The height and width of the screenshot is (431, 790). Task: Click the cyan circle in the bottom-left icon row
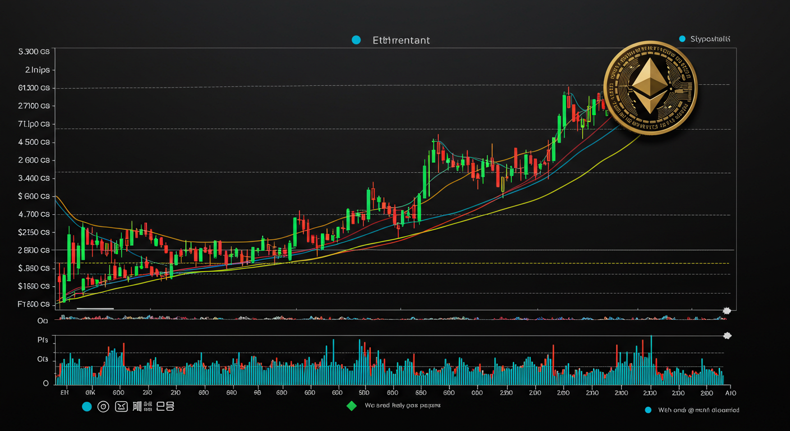point(86,406)
